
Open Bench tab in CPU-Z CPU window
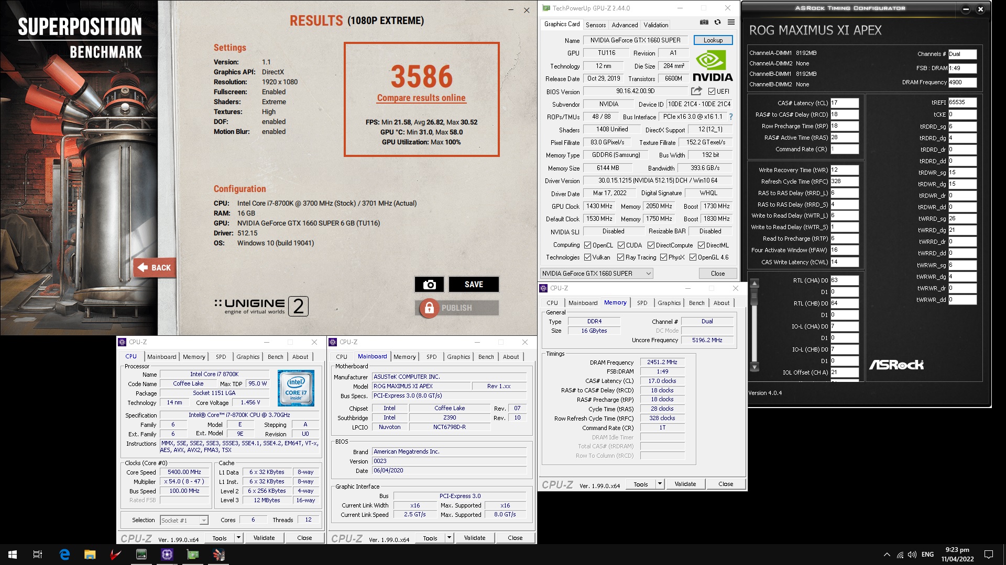[x=276, y=357]
